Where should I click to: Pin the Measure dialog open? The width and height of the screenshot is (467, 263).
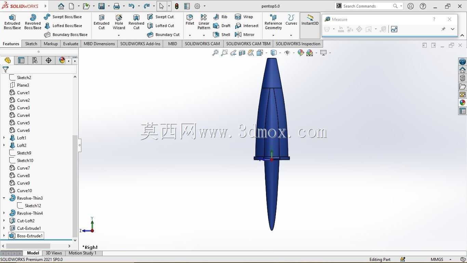[x=443, y=29]
